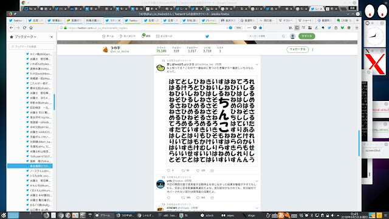389x219 pixels.
Task: Open the account avatar menu beside ツイート
Action: coord(292,36)
